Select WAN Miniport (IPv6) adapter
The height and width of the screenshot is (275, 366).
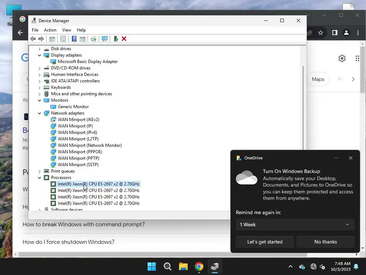point(77,132)
